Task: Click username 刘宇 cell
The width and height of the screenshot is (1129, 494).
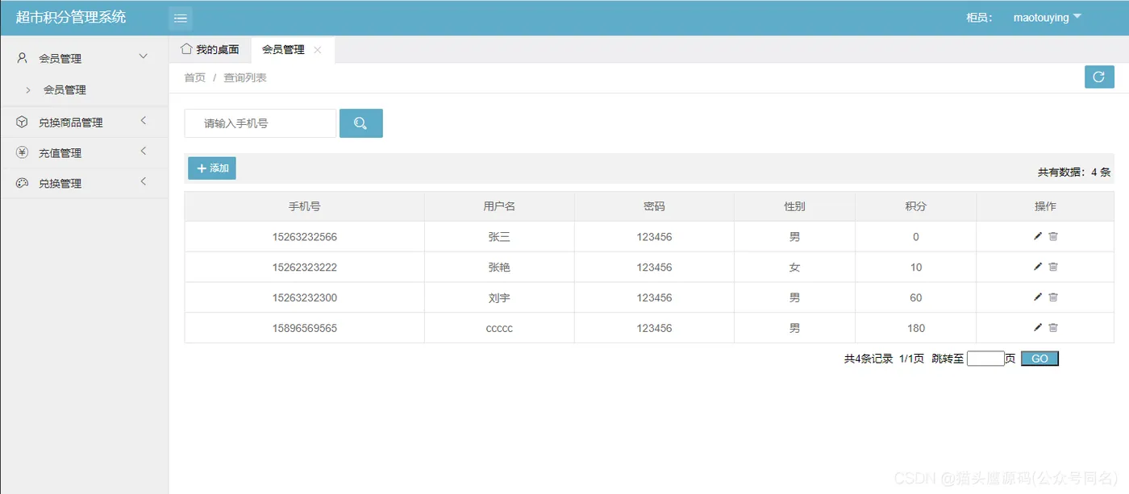Action: click(499, 298)
